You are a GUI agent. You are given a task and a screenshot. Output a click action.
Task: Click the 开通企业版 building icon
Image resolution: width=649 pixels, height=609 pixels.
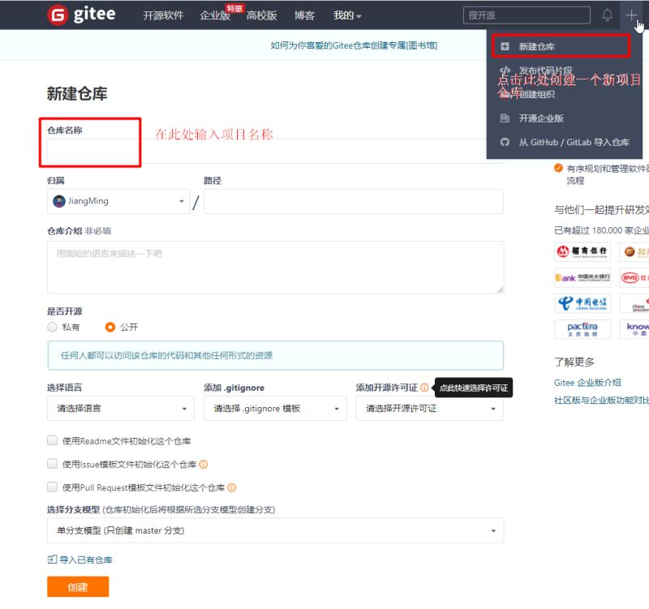(x=505, y=118)
